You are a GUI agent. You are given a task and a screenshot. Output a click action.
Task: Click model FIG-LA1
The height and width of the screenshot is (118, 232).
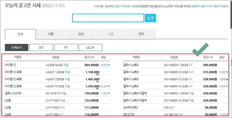[x=169, y=107]
